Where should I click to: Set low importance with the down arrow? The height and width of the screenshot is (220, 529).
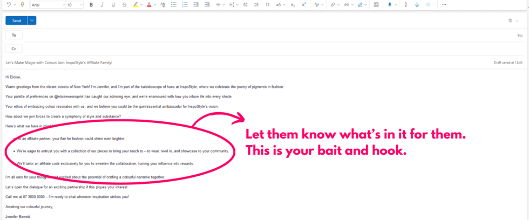[x=417, y=5]
